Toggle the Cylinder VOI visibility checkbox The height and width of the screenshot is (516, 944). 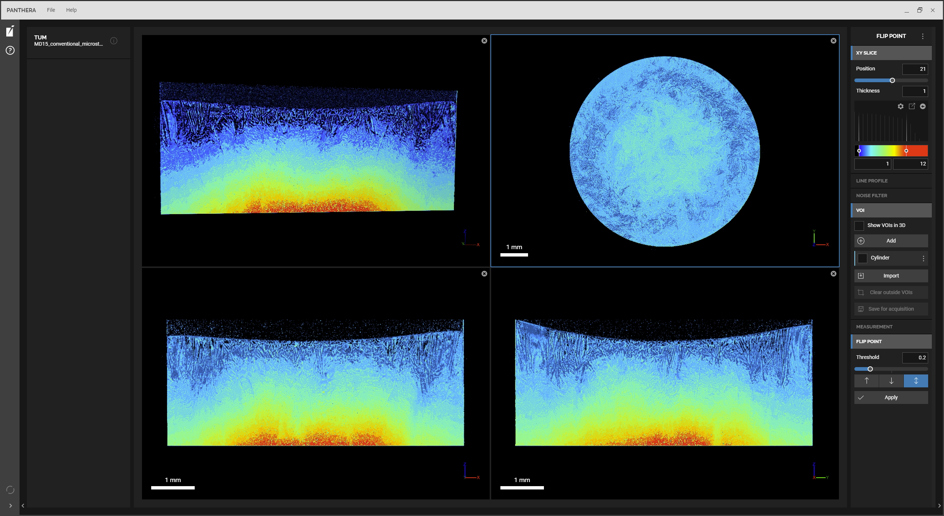pyautogui.click(x=863, y=258)
